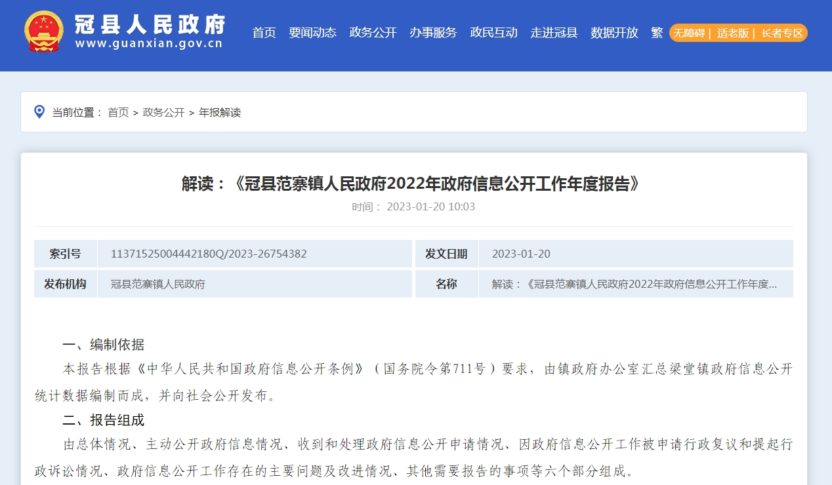Open the 走进冠县 menu item
Image resolution: width=832 pixels, height=485 pixels.
(x=554, y=33)
